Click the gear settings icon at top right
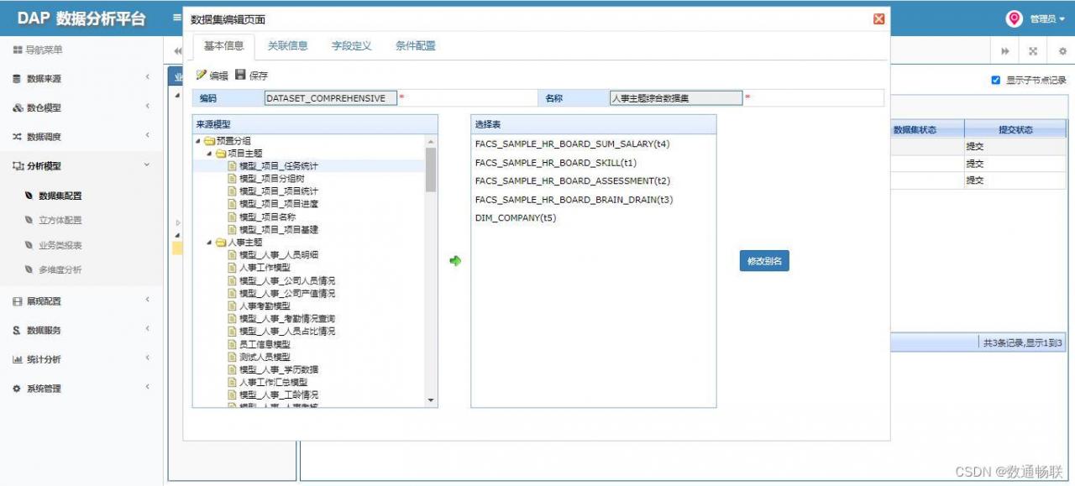This screenshot has height=486, width=1075. coord(1062,51)
